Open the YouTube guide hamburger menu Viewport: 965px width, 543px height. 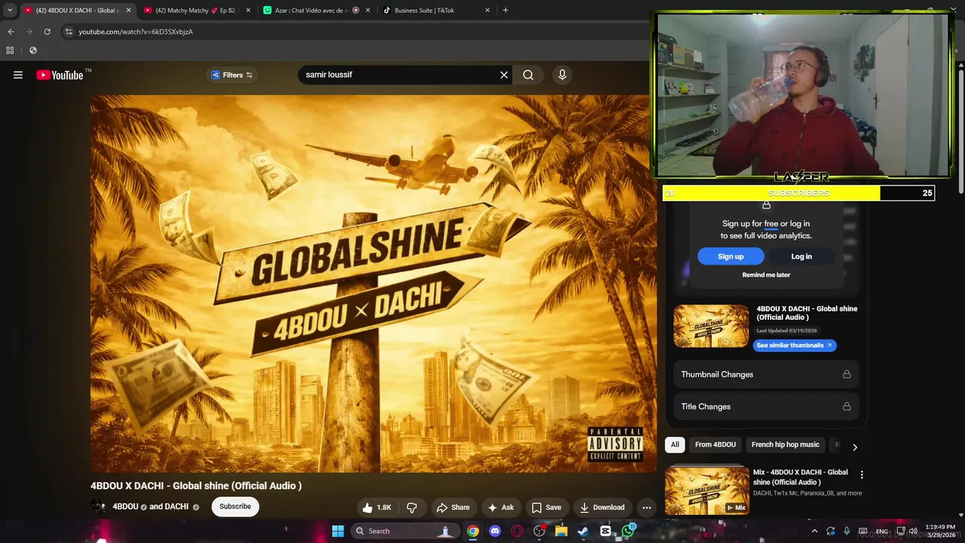coord(18,75)
